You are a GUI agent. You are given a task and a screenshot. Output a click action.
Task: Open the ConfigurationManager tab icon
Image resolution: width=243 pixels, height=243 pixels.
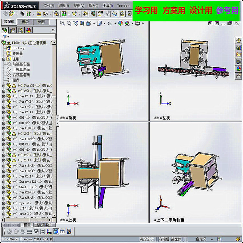coord(20,30)
